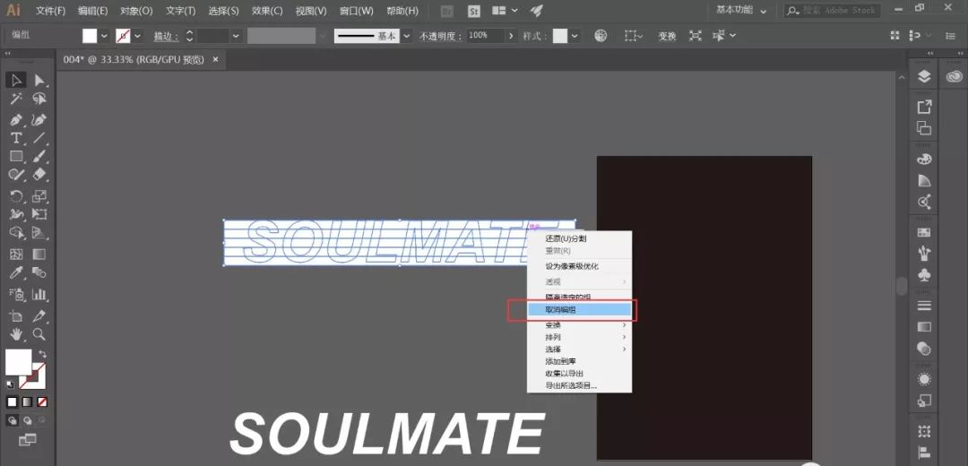Click the fill color swatch in toolbox
The height and width of the screenshot is (466, 968).
18,362
